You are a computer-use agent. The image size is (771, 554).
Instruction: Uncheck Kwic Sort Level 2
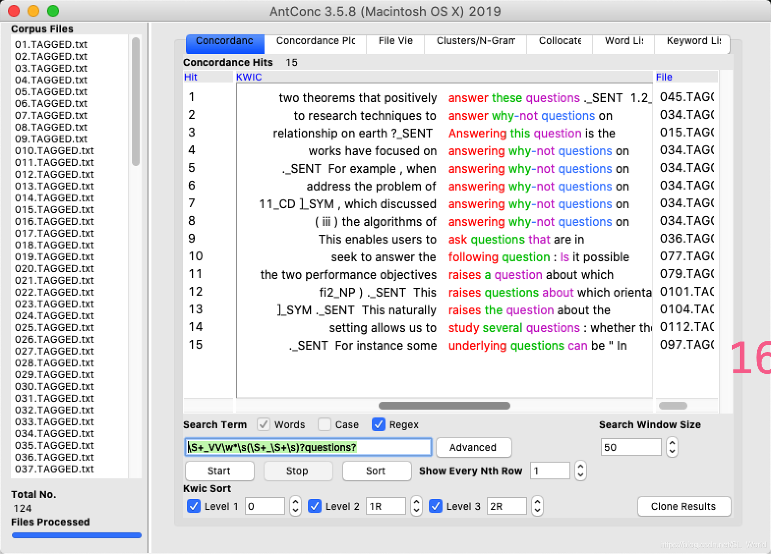[x=314, y=506]
